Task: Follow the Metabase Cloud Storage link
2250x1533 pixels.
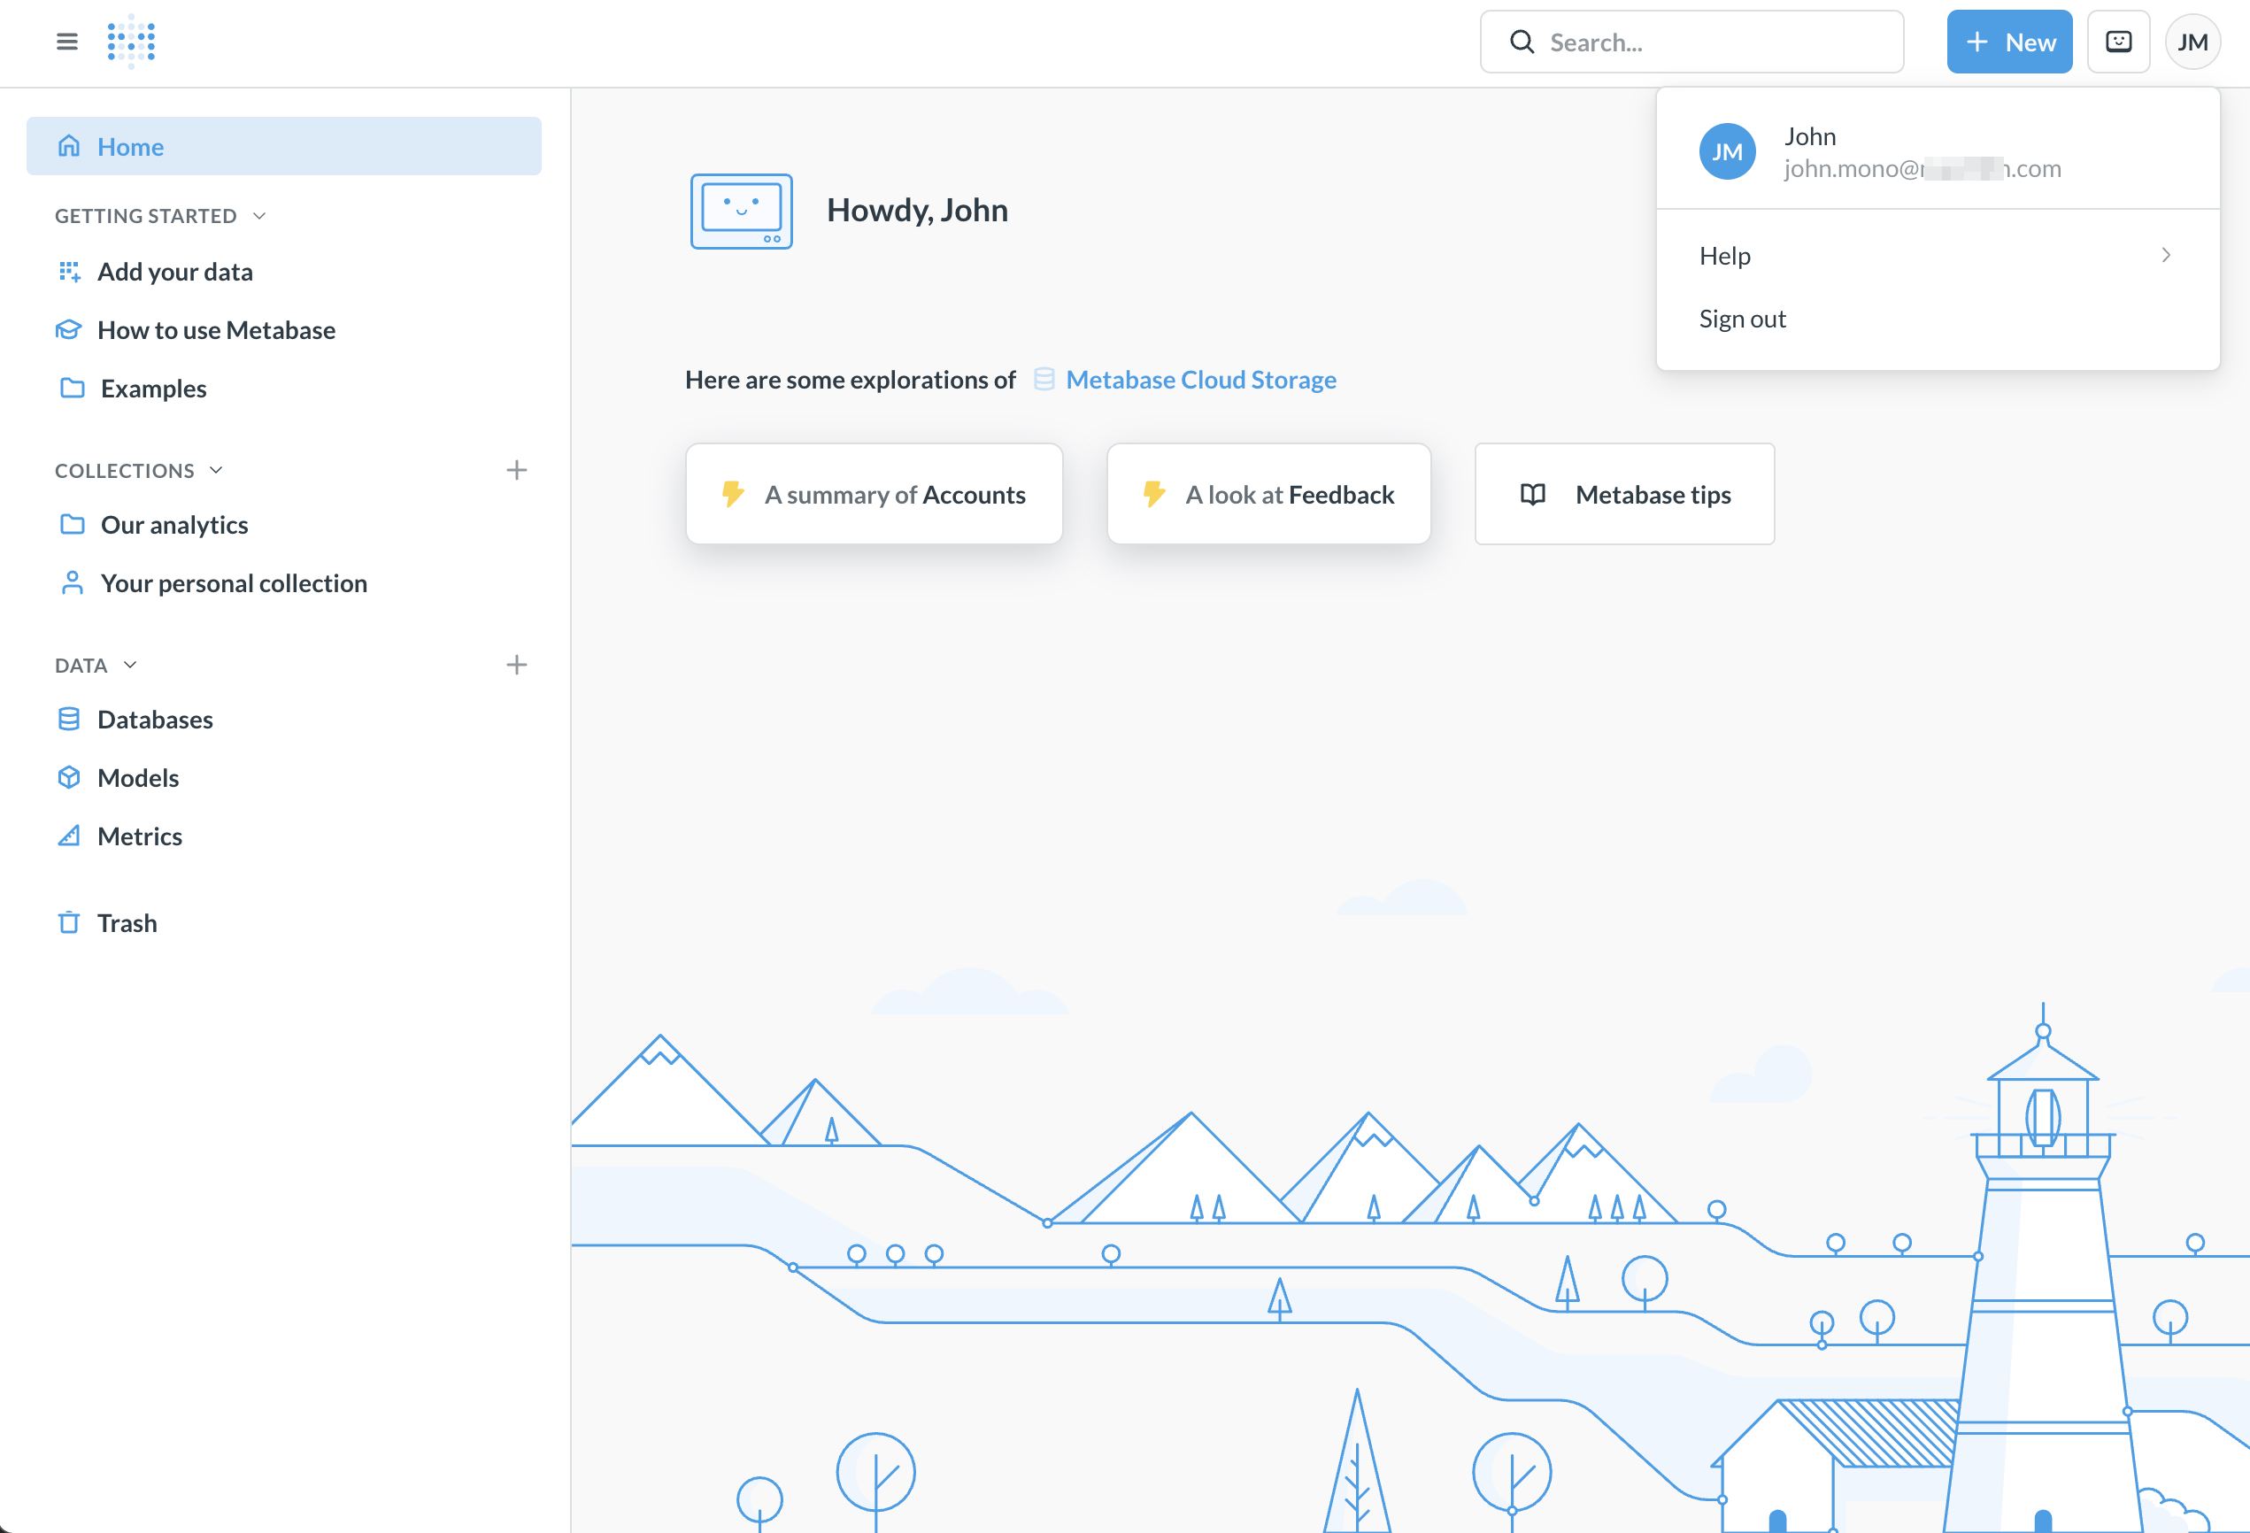Action: pos(1200,380)
